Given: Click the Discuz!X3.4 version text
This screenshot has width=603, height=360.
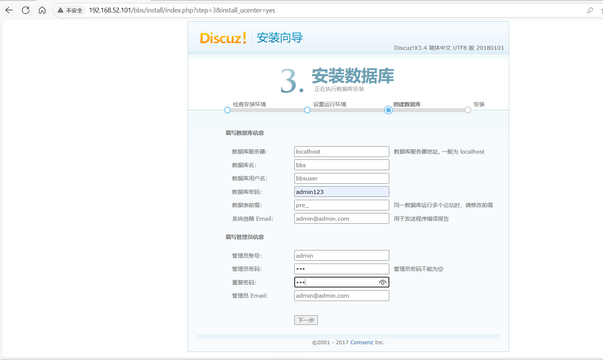Looking at the screenshot, I should [449, 48].
